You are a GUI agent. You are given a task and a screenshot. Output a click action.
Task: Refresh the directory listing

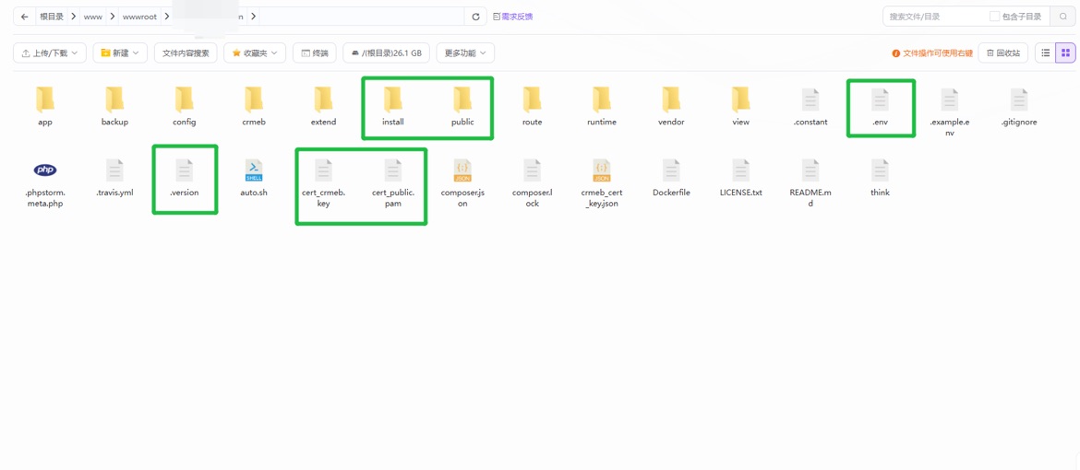[x=476, y=17]
